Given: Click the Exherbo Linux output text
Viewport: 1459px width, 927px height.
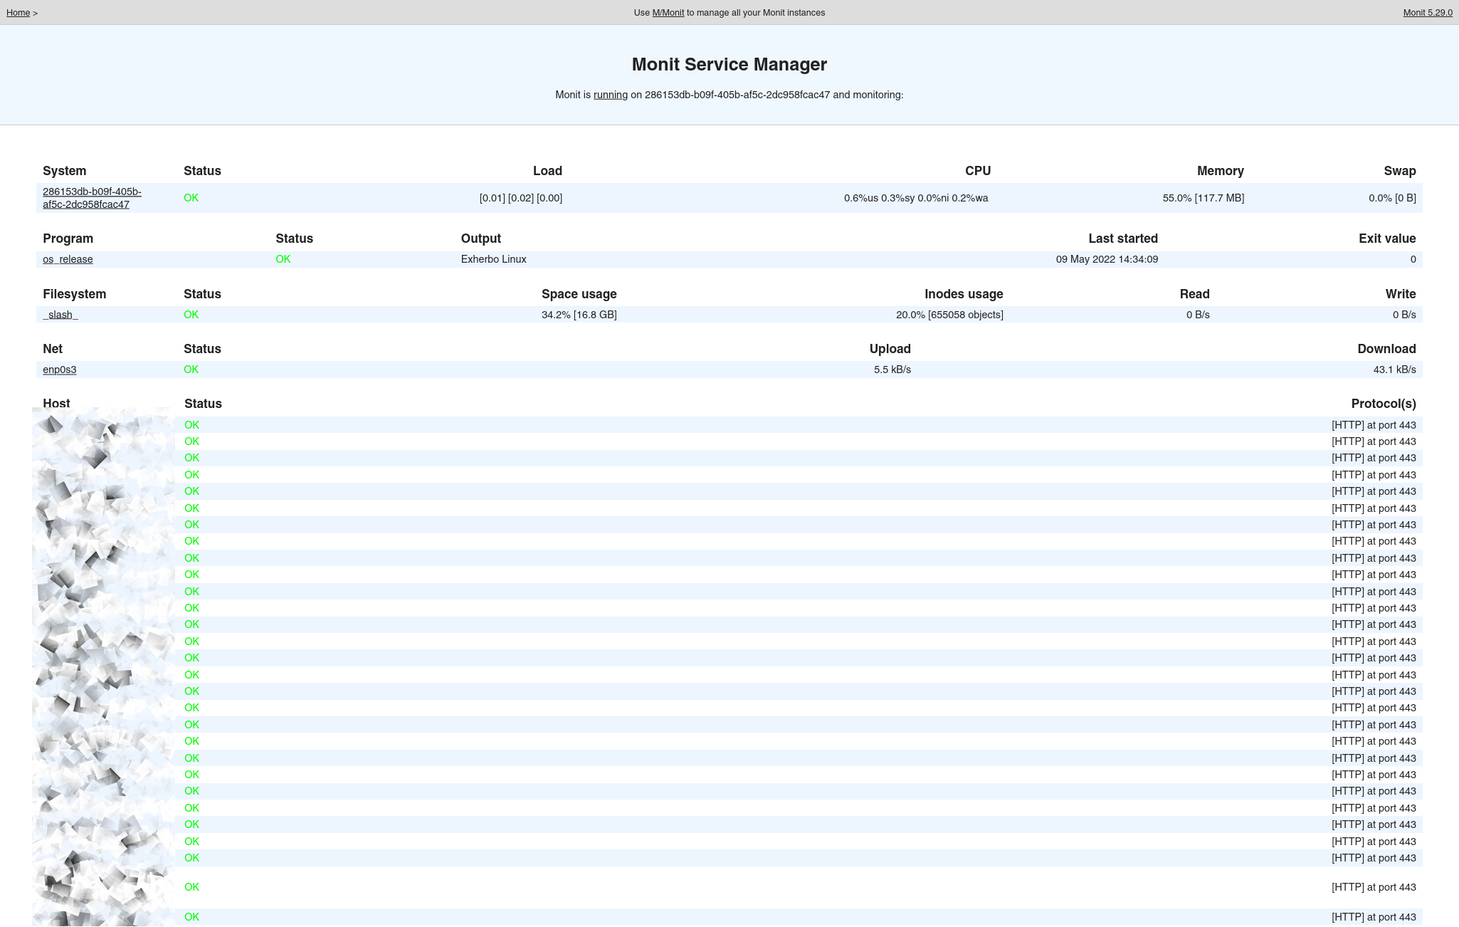Looking at the screenshot, I should coord(493,259).
